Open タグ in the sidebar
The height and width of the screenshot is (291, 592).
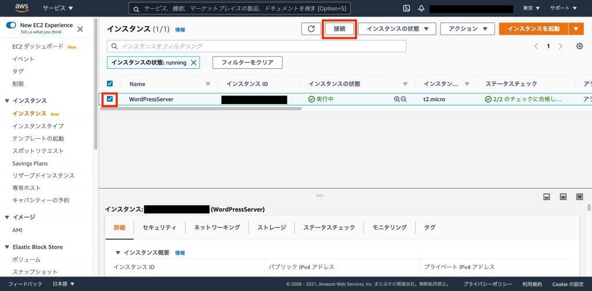pyautogui.click(x=18, y=71)
